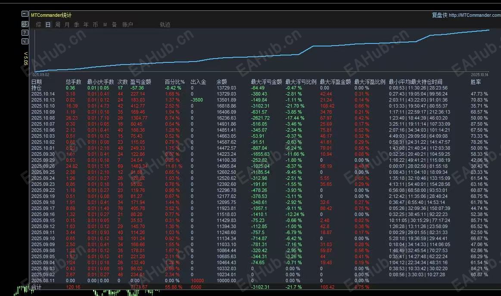Click the 7171.67 total profit cell

coord(139,287)
